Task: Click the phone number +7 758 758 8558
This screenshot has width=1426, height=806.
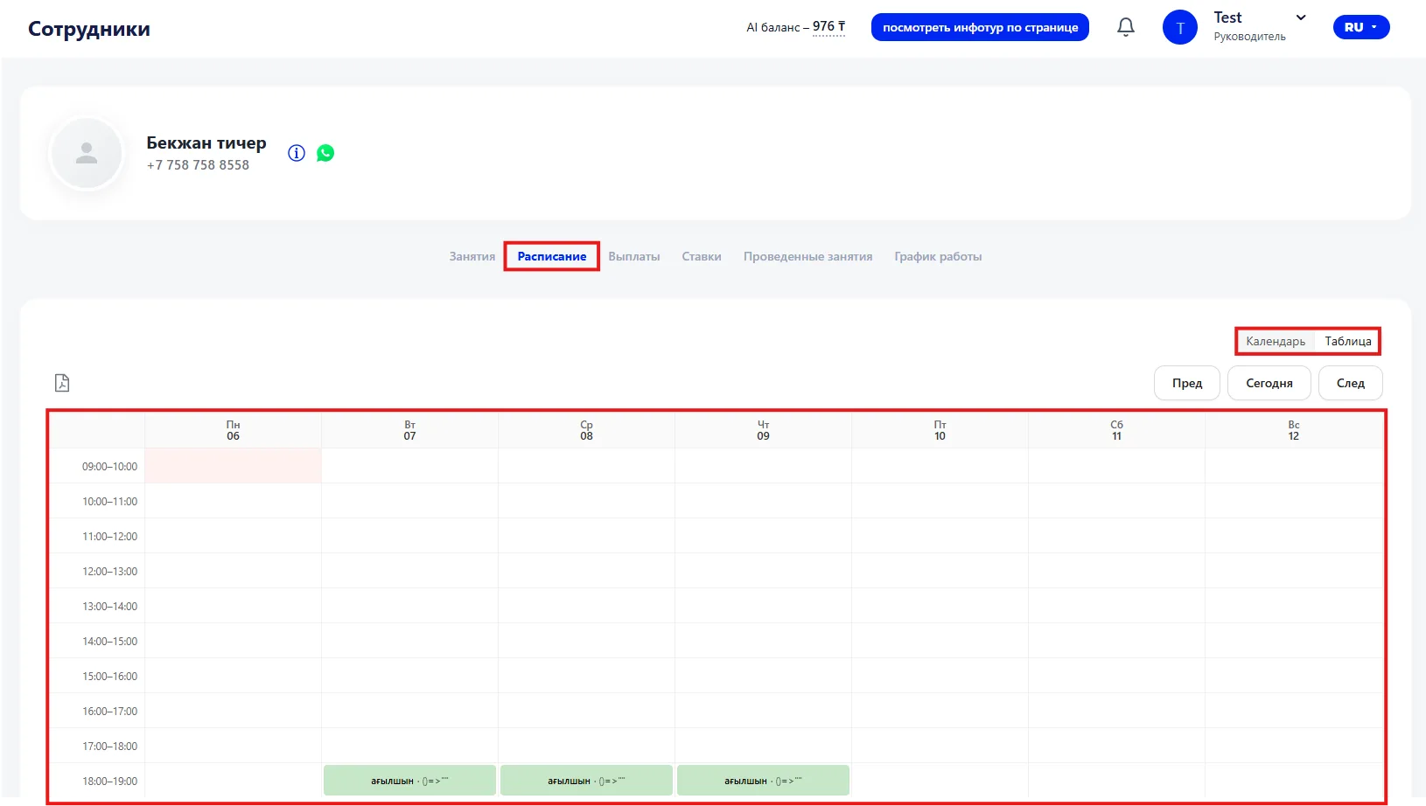Action: click(198, 164)
